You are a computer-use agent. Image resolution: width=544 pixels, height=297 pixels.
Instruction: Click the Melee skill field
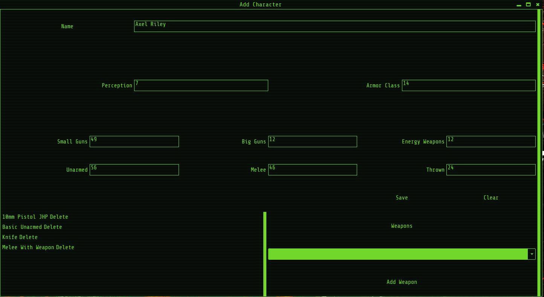pos(312,170)
